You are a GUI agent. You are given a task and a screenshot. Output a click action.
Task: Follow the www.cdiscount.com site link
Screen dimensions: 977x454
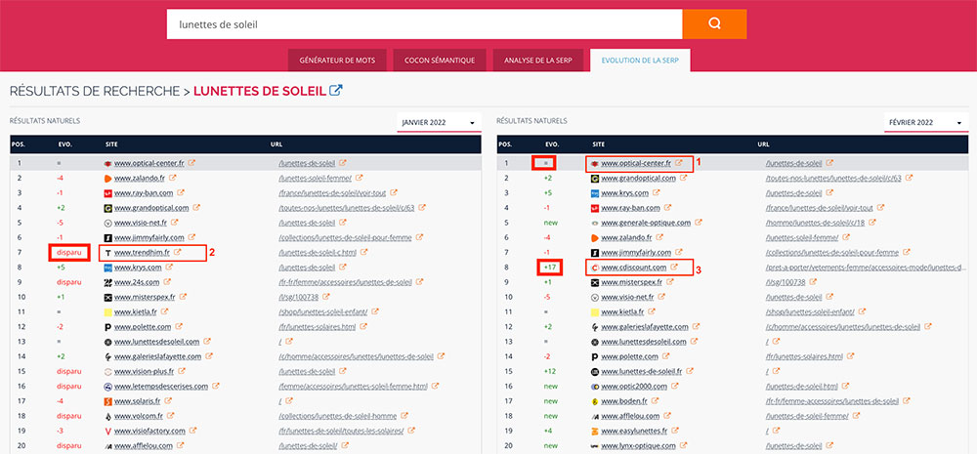tap(634, 268)
